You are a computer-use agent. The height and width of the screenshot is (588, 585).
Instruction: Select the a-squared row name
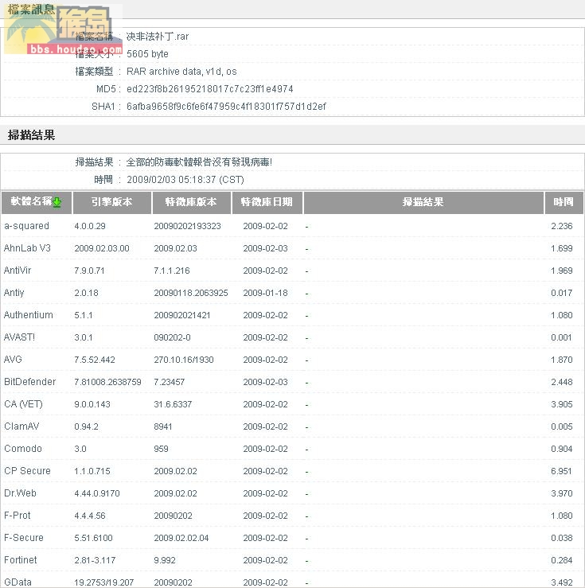(26, 226)
